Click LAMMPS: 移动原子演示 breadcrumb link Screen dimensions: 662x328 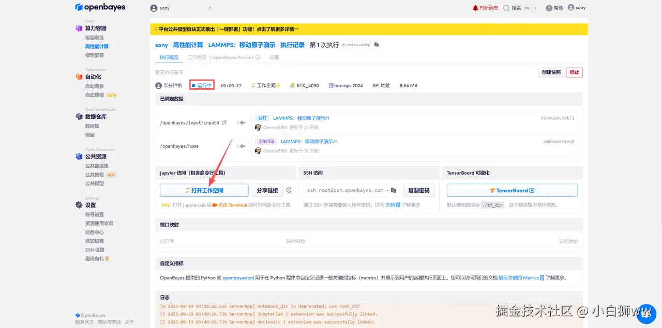(242, 45)
